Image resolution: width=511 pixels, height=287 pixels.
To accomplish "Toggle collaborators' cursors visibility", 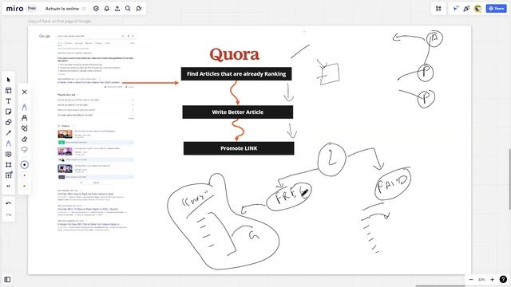I will [x=456, y=9].
